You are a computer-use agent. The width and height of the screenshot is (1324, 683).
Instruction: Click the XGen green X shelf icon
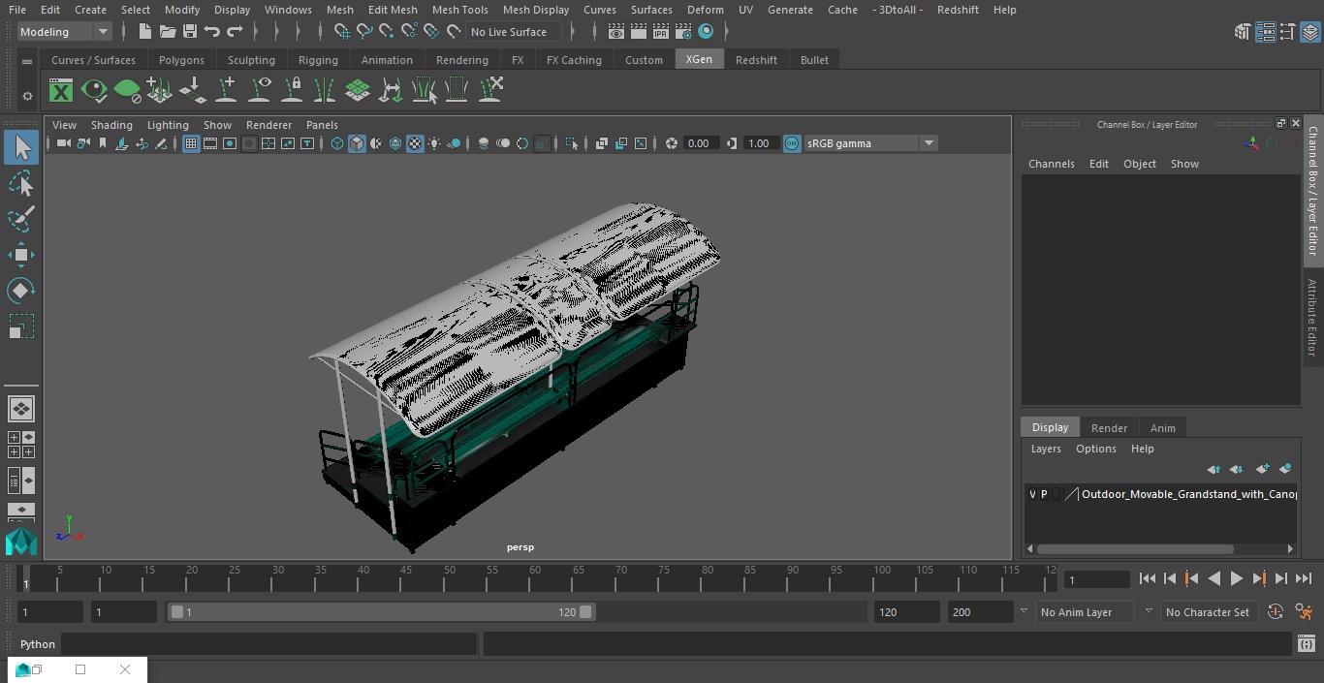coord(61,91)
